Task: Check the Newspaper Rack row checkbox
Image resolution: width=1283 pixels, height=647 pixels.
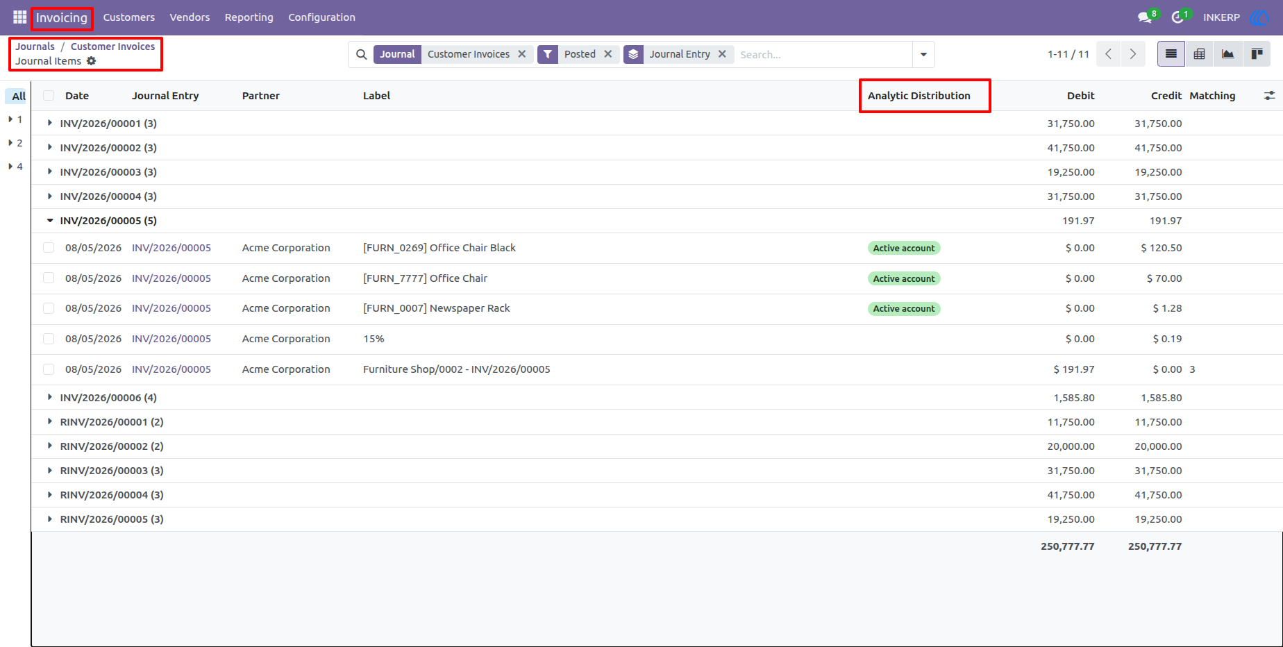Action: click(49, 308)
